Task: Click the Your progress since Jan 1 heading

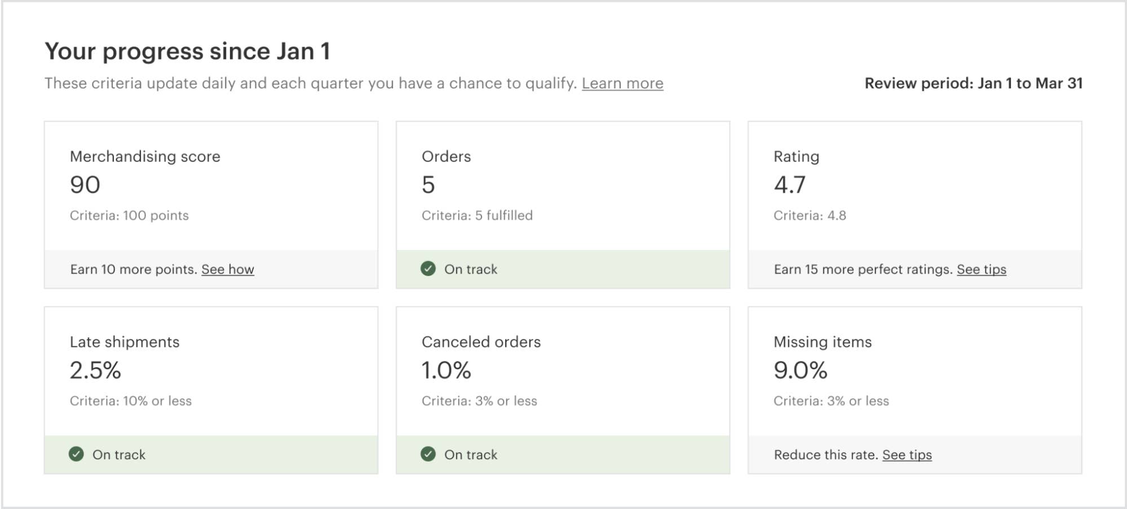Action: [x=187, y=51]
